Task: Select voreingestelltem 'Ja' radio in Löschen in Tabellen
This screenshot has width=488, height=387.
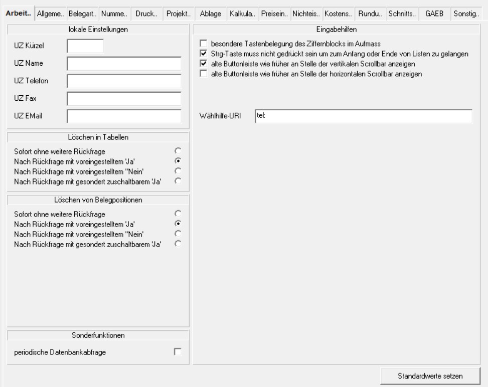Action: pyautogui.click(x=178, y=161)
